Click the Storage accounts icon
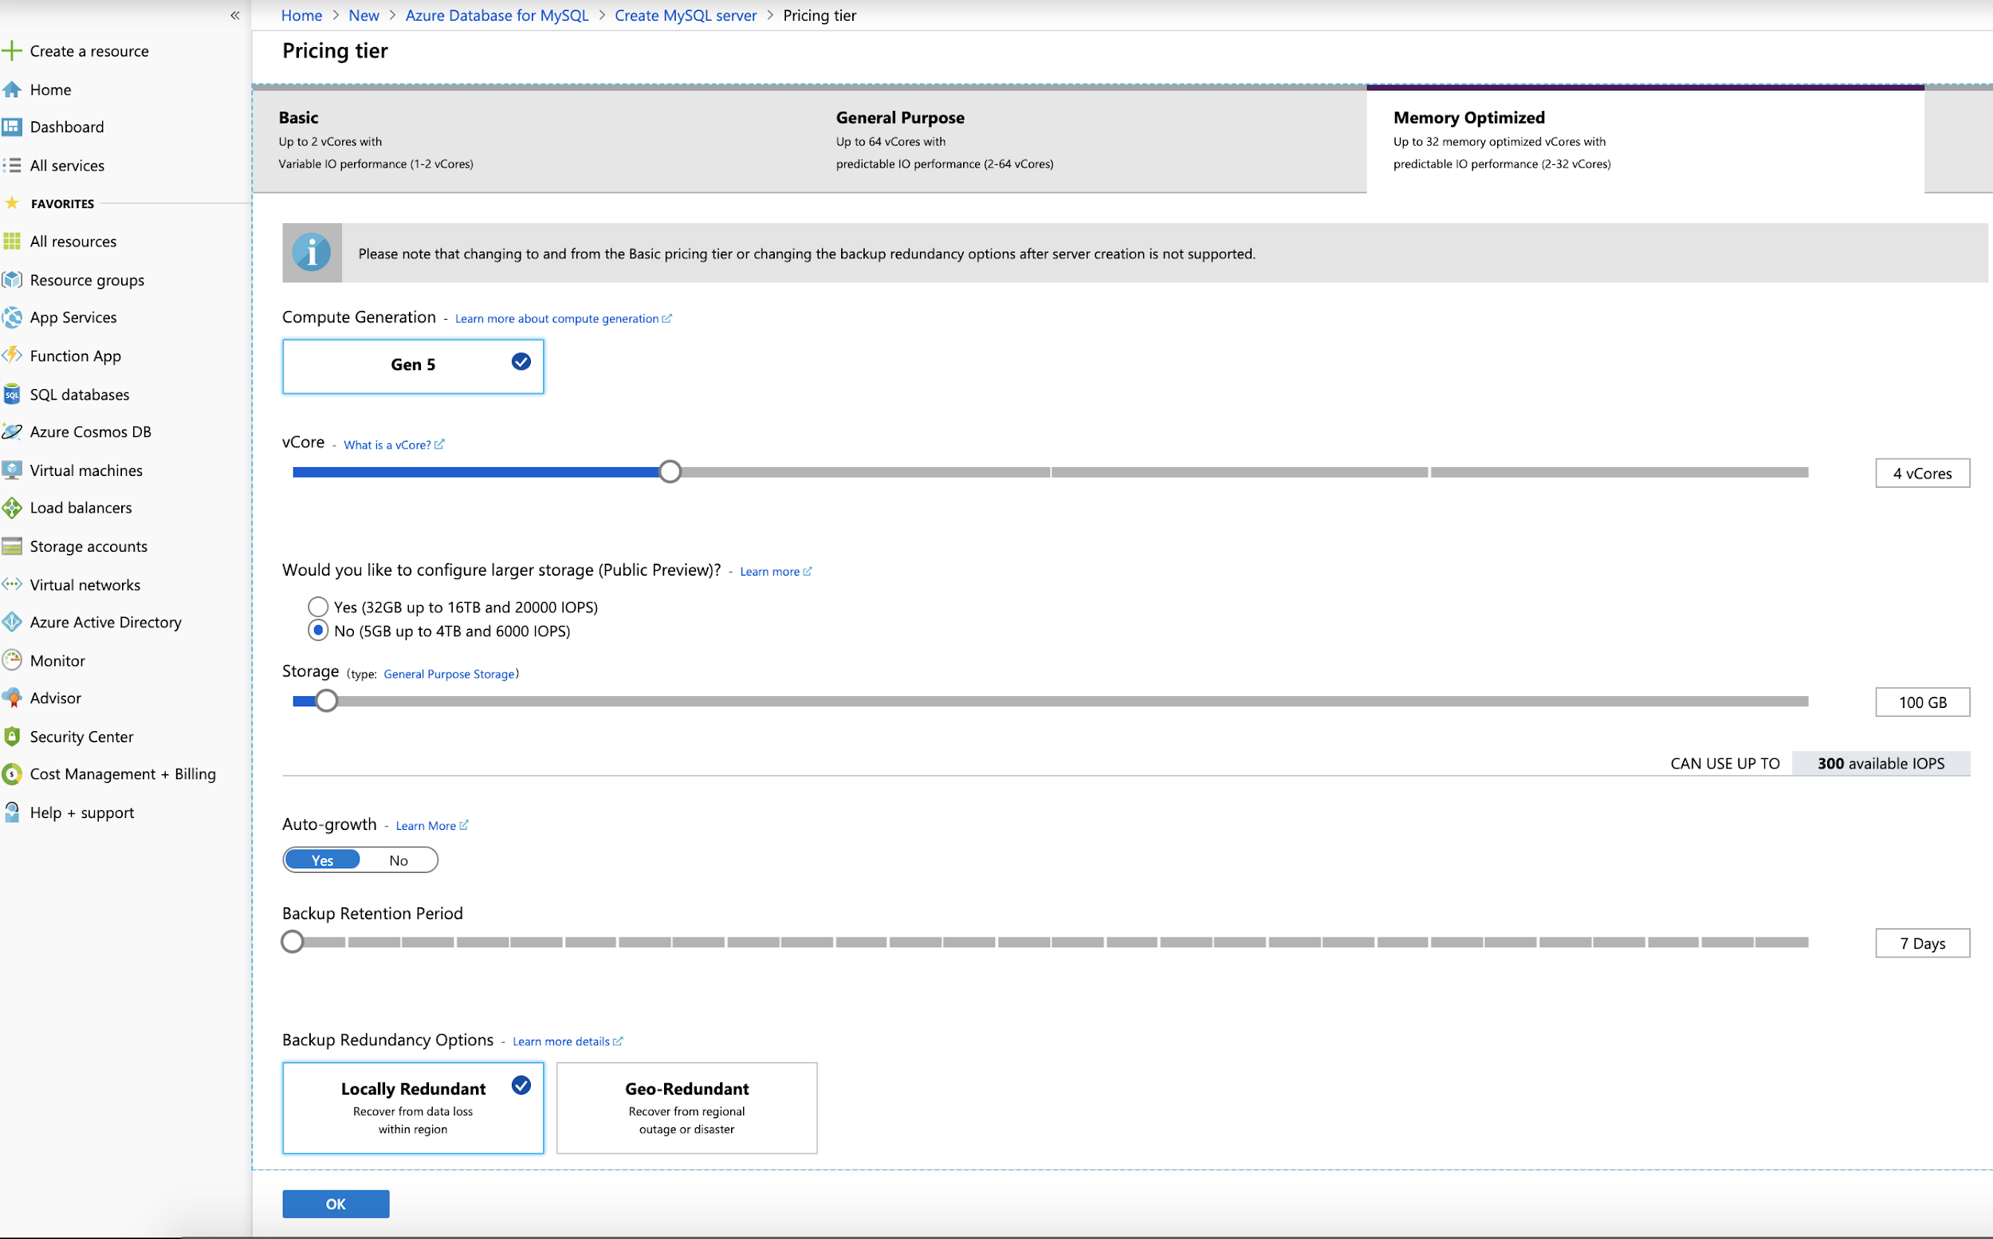This screenshot has width=1993, height=1239. tap(11, 547)
